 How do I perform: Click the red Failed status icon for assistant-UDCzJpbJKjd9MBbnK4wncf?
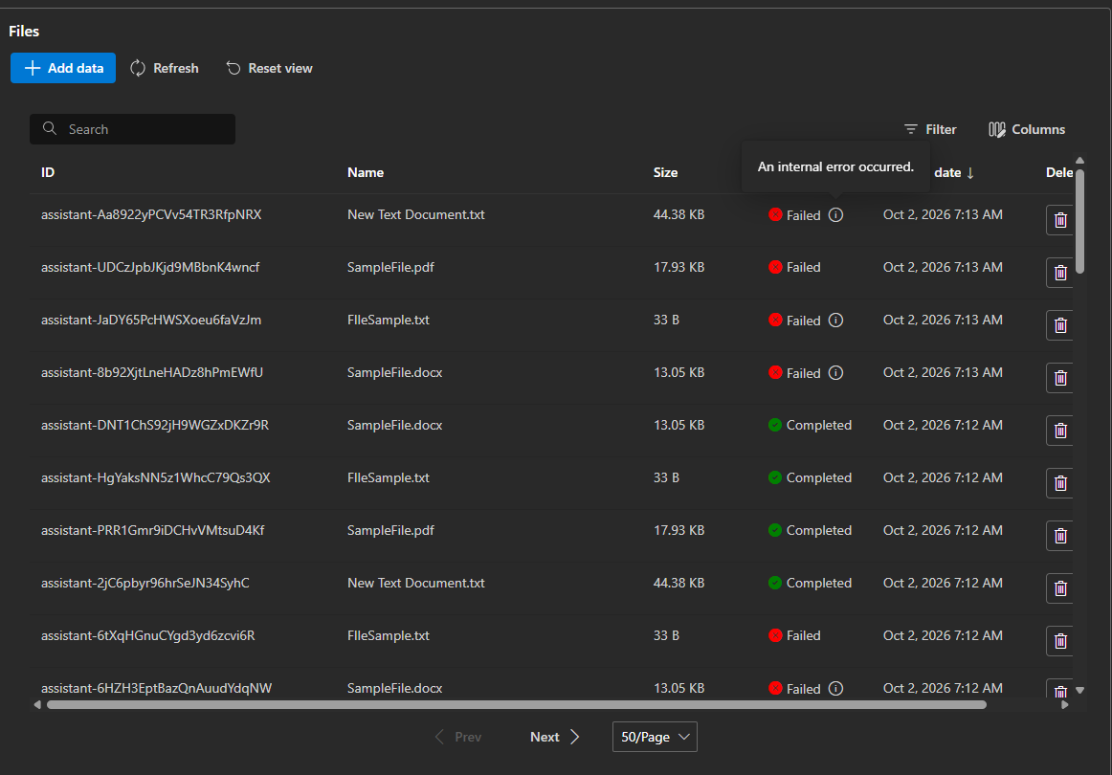[x=775, y=267]
